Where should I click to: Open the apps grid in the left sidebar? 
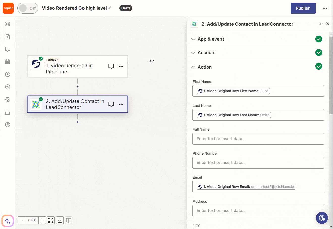pyautogui.click(x=8, y=24)
